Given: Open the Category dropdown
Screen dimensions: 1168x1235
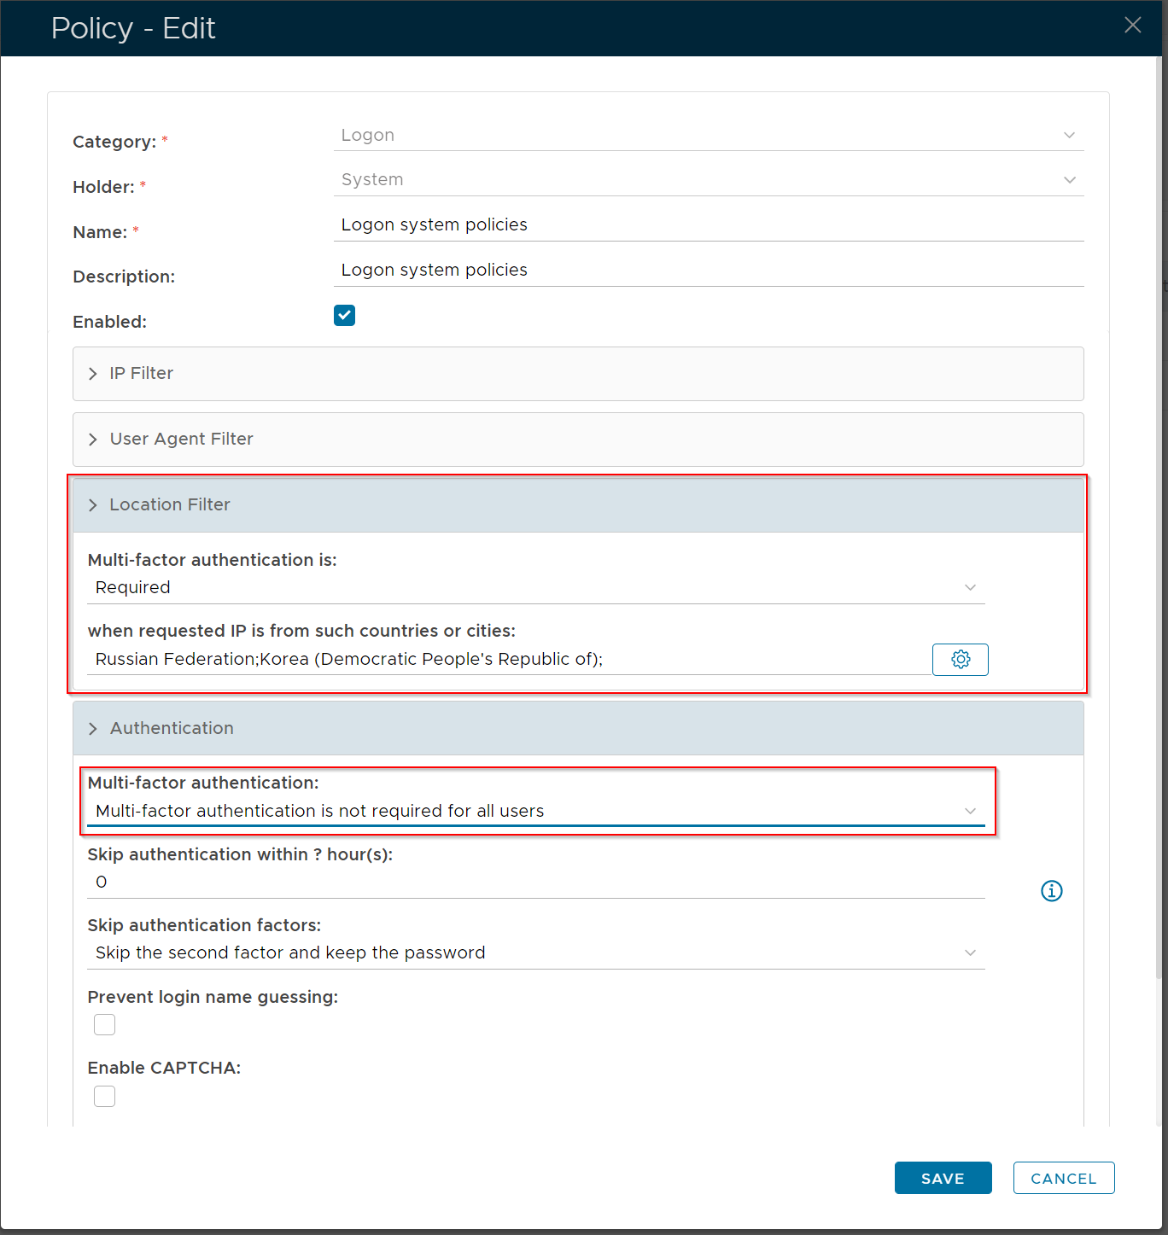Looking at the screenshot, I should pyautogui.click(x=708, y=136).
